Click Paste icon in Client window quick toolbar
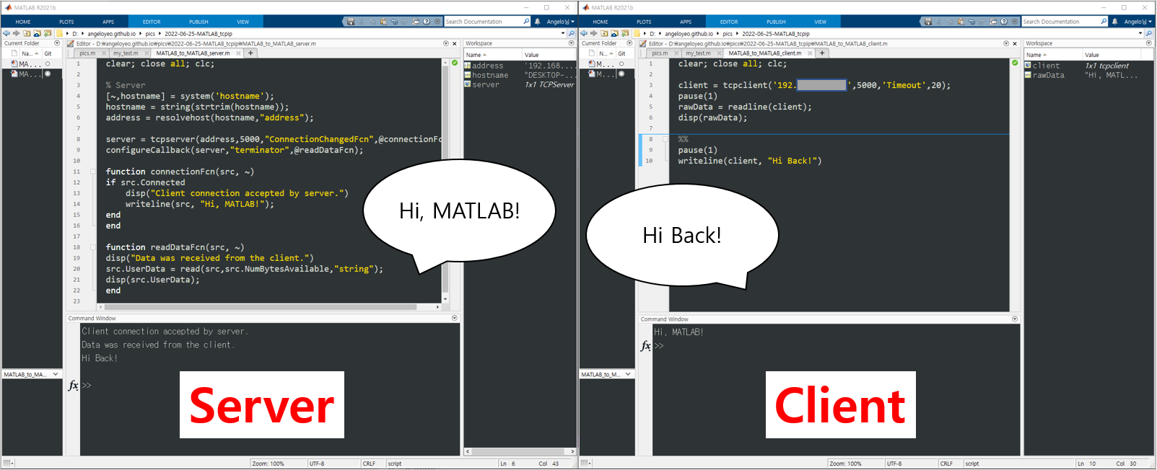The image size is (1157, 470). (x=961, y=22)
